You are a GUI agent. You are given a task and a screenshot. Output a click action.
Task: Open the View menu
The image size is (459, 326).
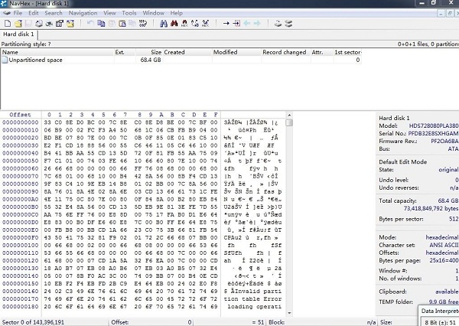[109, 13]
